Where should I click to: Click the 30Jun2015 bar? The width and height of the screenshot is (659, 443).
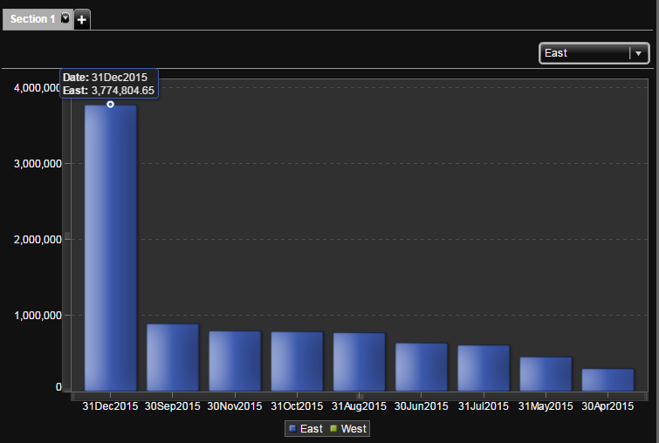[x=422, y=367]
